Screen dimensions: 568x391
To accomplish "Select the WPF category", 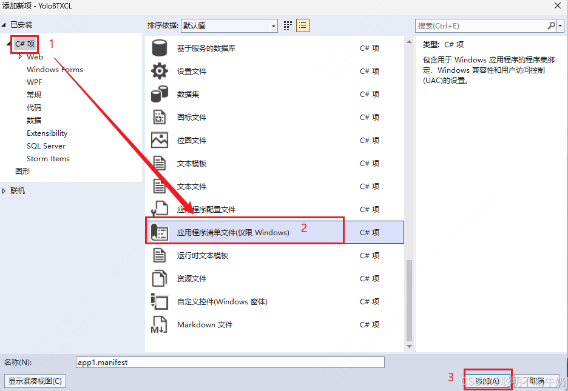I will [x=35, y=82].
